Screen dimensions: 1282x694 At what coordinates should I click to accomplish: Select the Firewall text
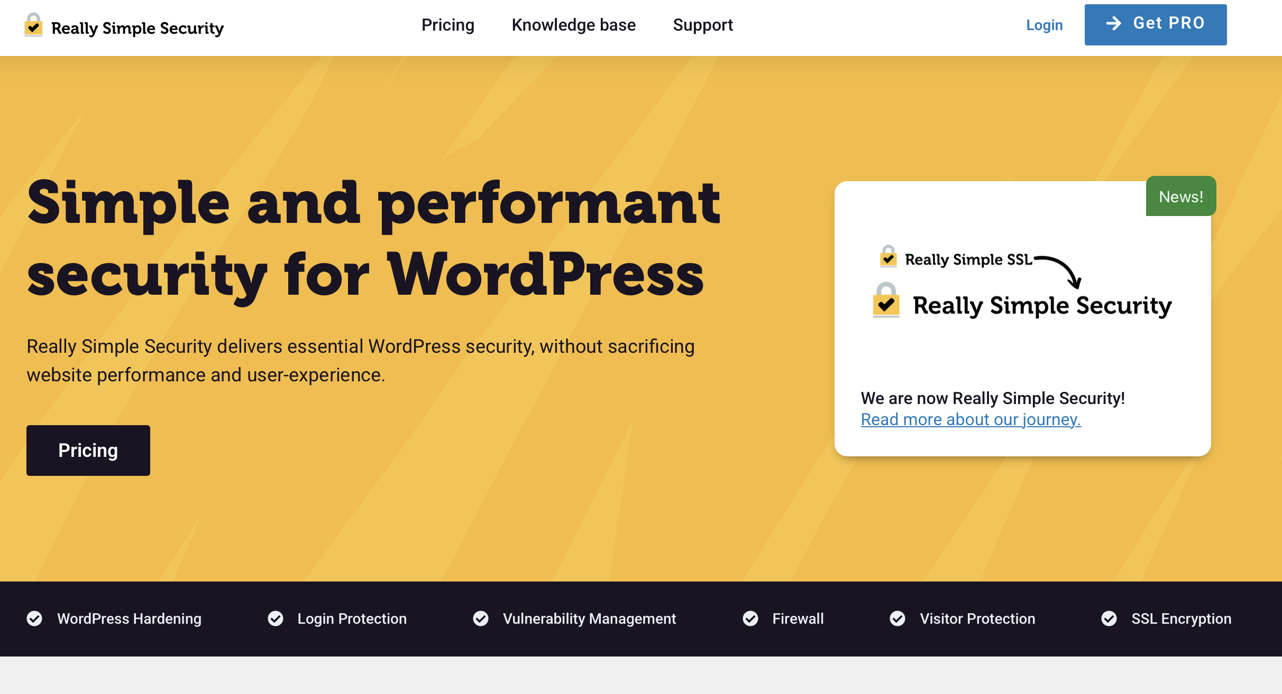pos(798,618)
